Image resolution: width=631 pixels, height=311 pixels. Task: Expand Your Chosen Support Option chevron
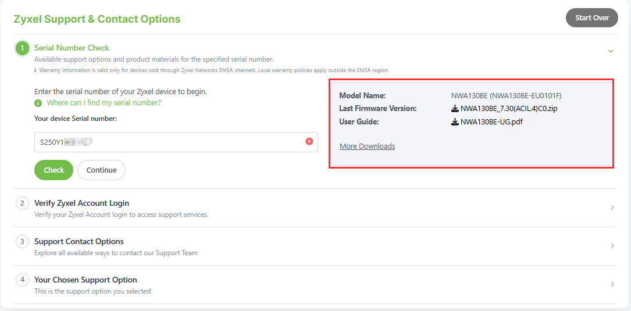(612, 284)
